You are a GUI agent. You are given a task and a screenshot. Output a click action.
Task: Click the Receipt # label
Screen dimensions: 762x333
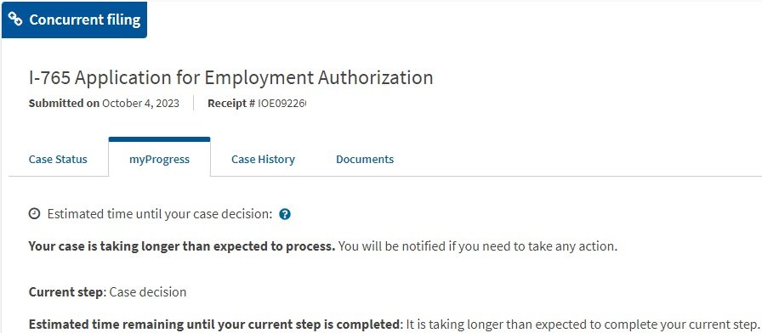[x=231, y=104]
